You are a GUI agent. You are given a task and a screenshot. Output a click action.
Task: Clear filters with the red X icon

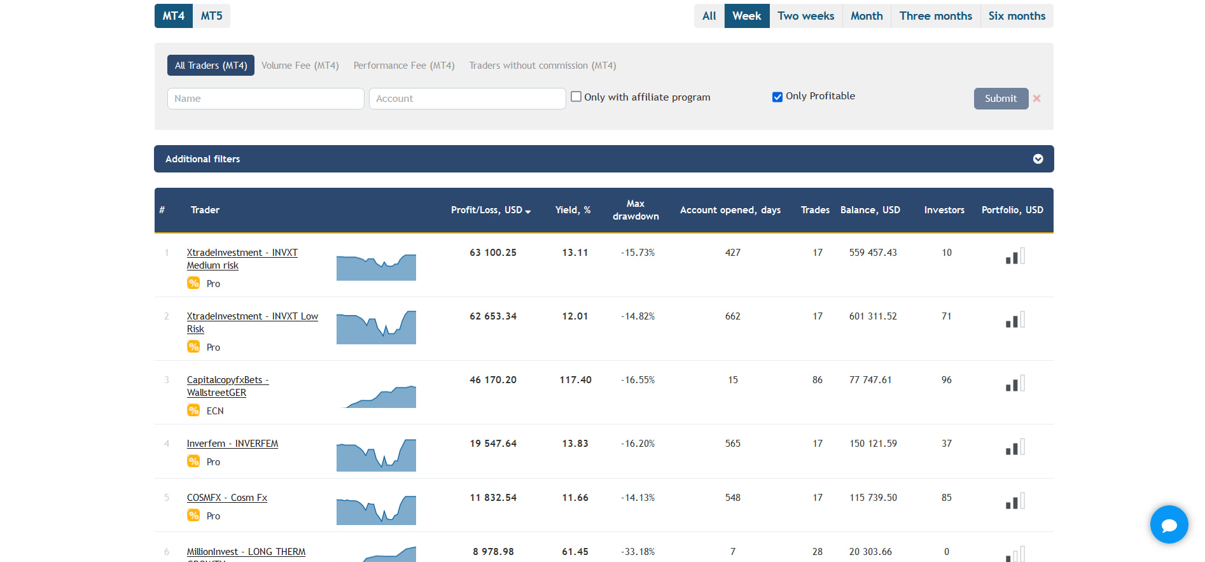pyautogui.click(x=1036, y=99)
